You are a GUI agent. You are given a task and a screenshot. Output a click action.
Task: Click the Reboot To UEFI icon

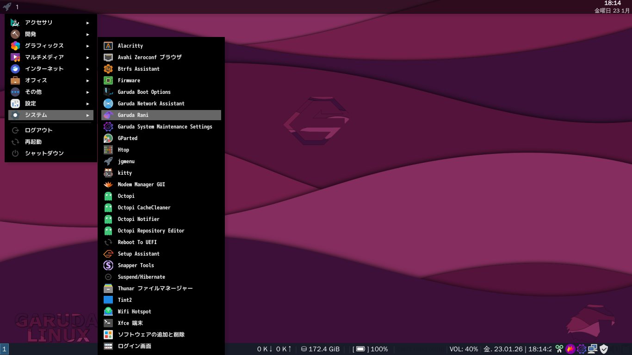coord(108,242)
